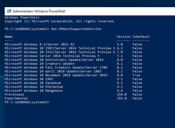
Task: Click the 'IsDefault' column header
Action: [x=141, y=37]
